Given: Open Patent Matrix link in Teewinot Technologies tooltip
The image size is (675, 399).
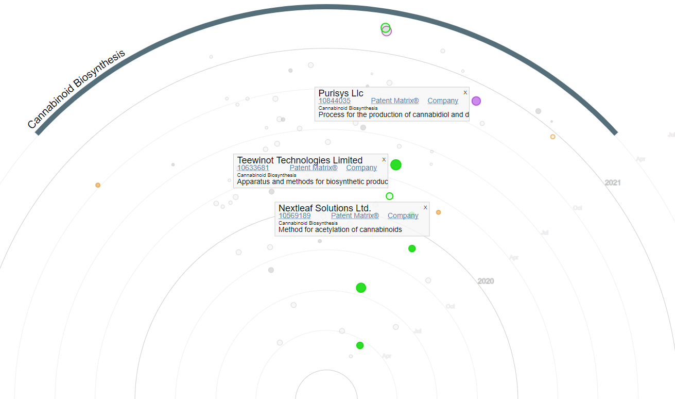Looking at the screenshot, I should (314, 168).
